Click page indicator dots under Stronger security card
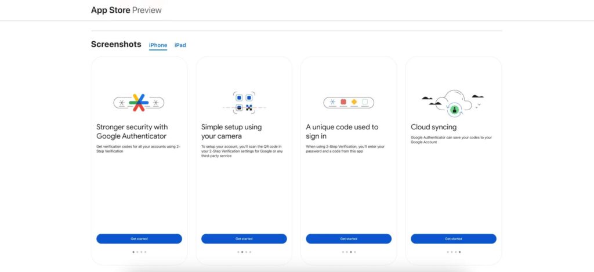 point(139,252)
